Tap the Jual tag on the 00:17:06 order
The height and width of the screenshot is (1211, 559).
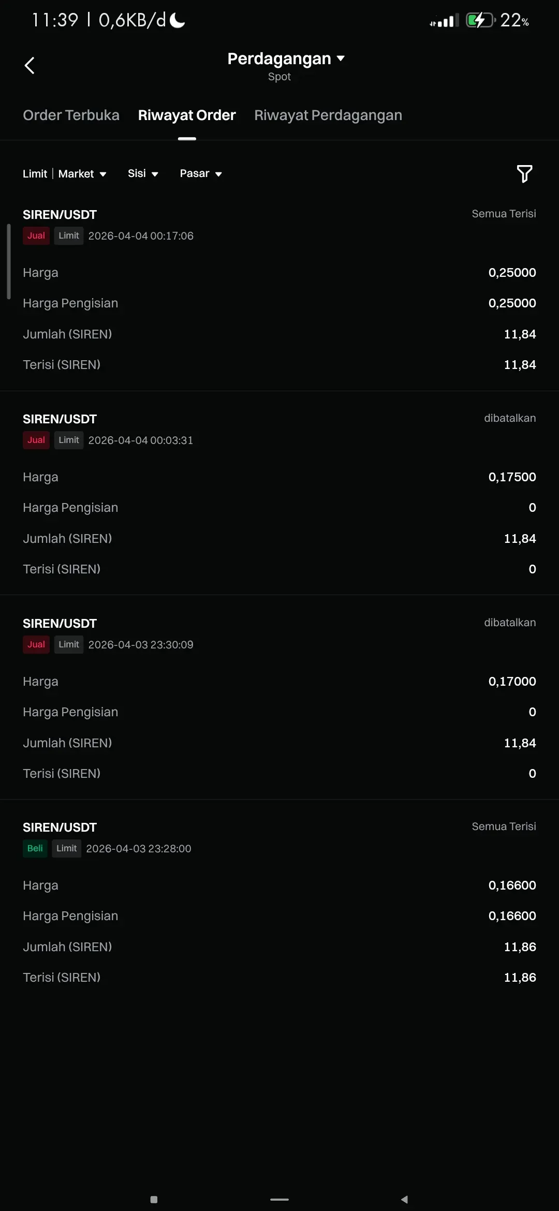pos(36,236)
